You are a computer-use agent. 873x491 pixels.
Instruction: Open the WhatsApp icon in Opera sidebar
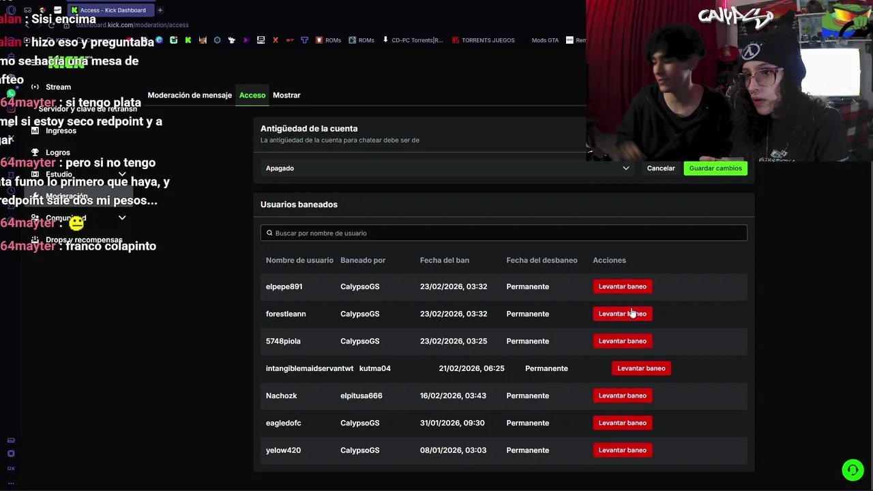11,93
